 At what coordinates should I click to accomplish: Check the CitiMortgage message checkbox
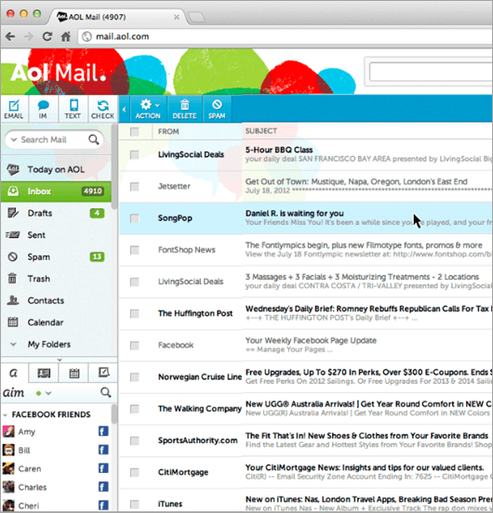pyautogui.click(x=135, y=472)
